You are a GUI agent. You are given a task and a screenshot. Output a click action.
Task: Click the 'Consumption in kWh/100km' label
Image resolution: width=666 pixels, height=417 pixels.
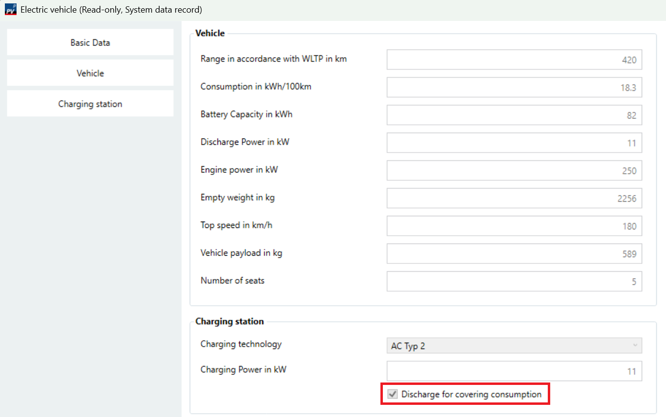(256, 87)
